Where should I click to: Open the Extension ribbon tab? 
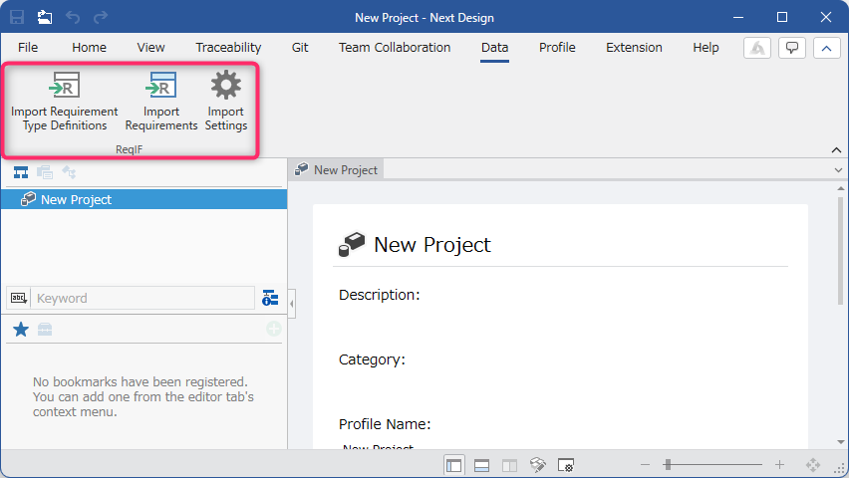634,48
